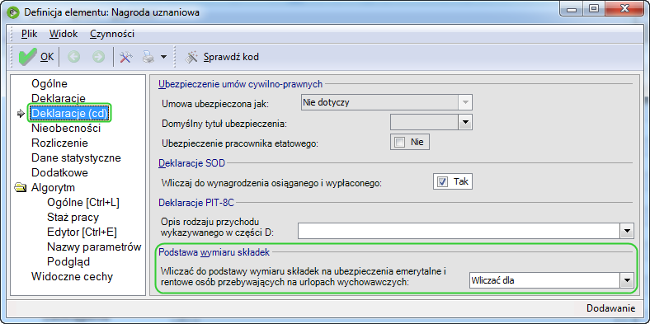Click the Sprawdź kod button label

pyautogui.click(x=231, y=57)
